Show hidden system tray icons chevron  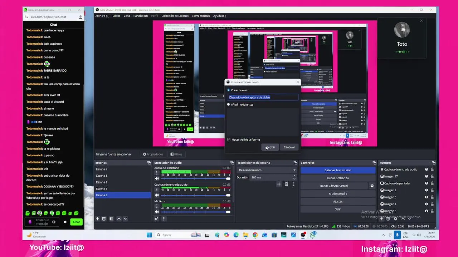(x=384, y=235)
